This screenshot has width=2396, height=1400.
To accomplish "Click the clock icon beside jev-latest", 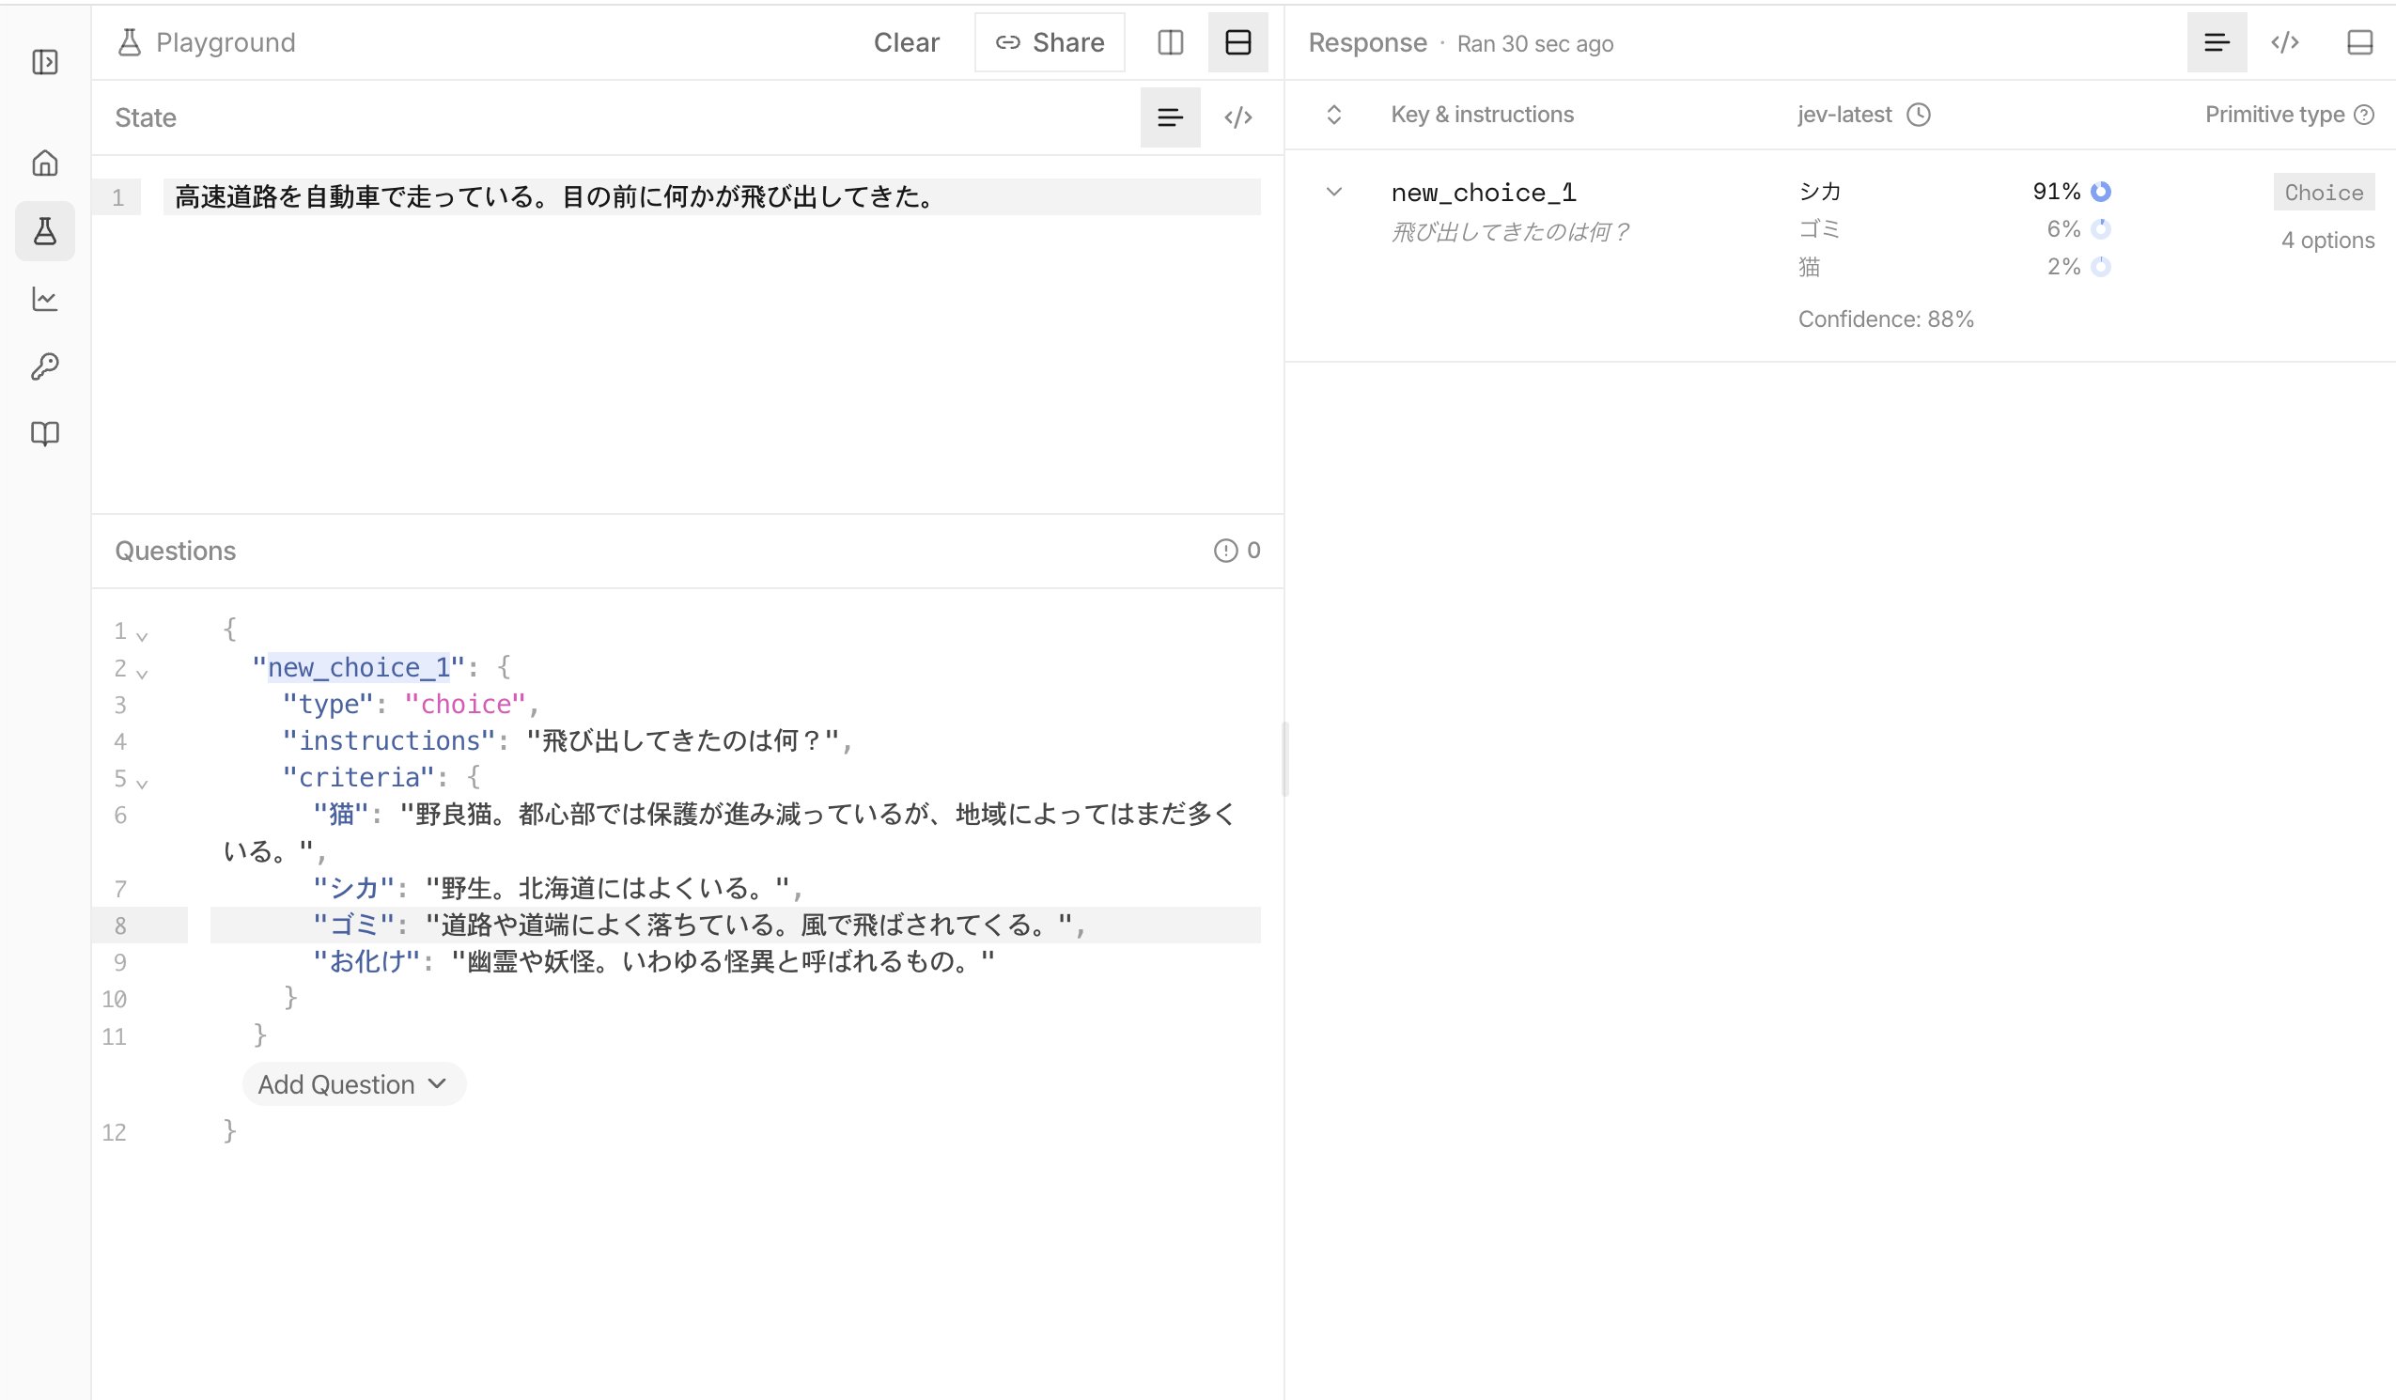I will click(x=1919, y=115).
